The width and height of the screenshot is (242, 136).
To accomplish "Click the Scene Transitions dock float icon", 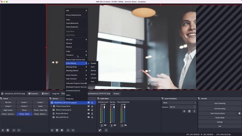I will click(162, 99).
